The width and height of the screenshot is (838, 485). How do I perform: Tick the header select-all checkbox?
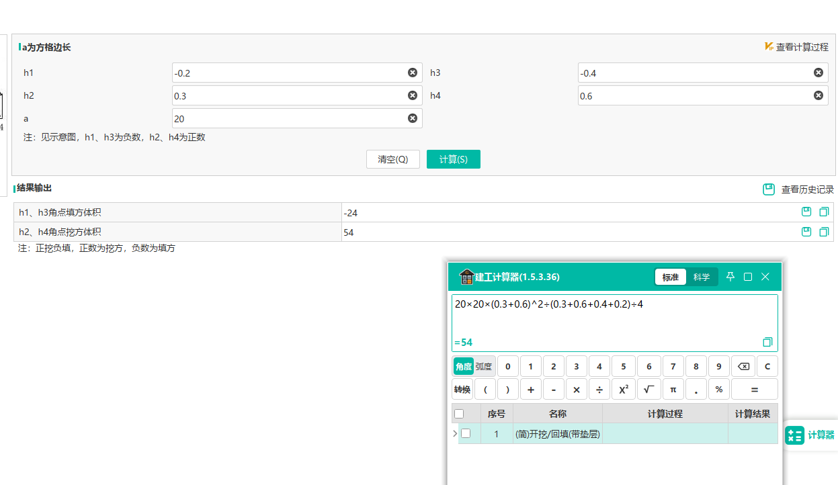point(459,414)
